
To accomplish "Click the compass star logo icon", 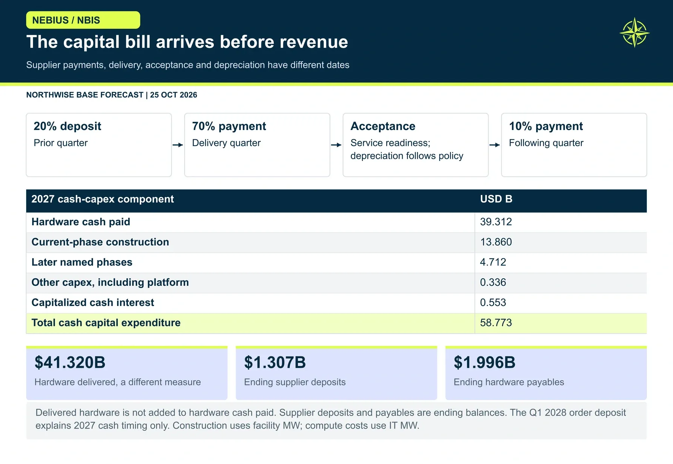I will [634, 33].
